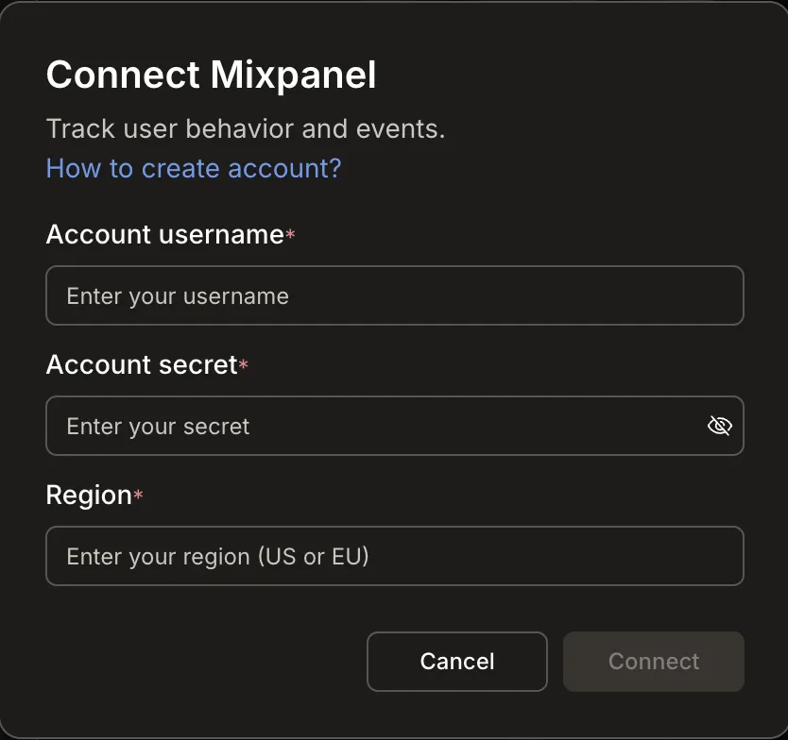The image size is (788, 740).
Task: Dismiss the dialog with Cancel
Action: point(456,661)
